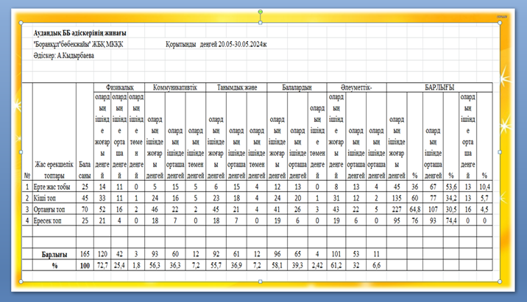Click the value '25,4' in percent row
The image size is (527, 302).
coord(119,265)
